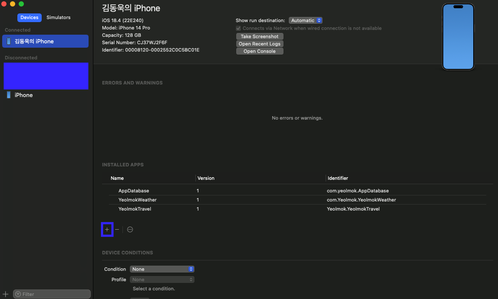Click the version cell of YeolmokWeather
The image size is (498, 299).
(x=198, y=200)
